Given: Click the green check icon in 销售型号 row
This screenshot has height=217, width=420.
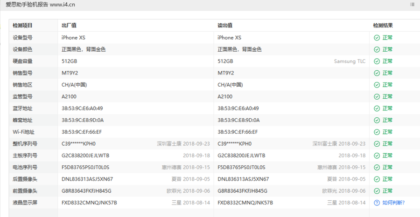Looking at the screenshot, I should 377,73.
